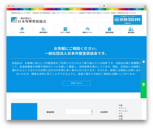Check the ビル checkbox
This screenshot has height=129, width=153.
118,113
